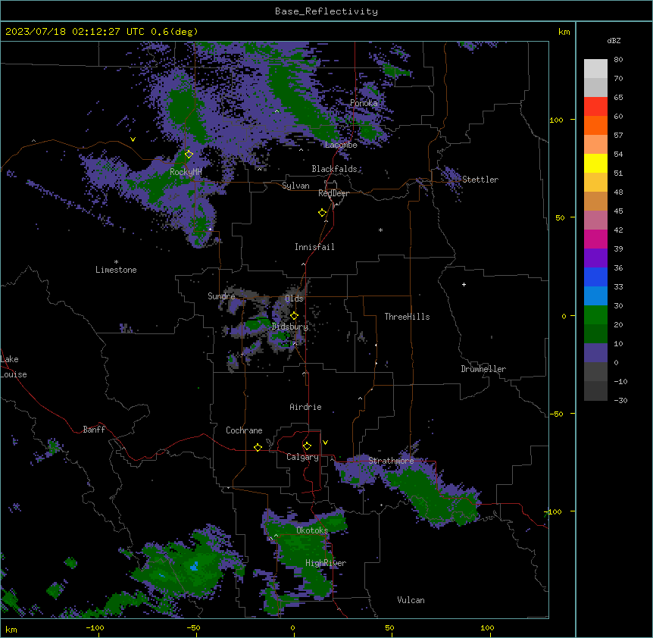Select the magenta 42-39 dBZ legend swatch
This screenshot has height=638, width=653.
595,239
